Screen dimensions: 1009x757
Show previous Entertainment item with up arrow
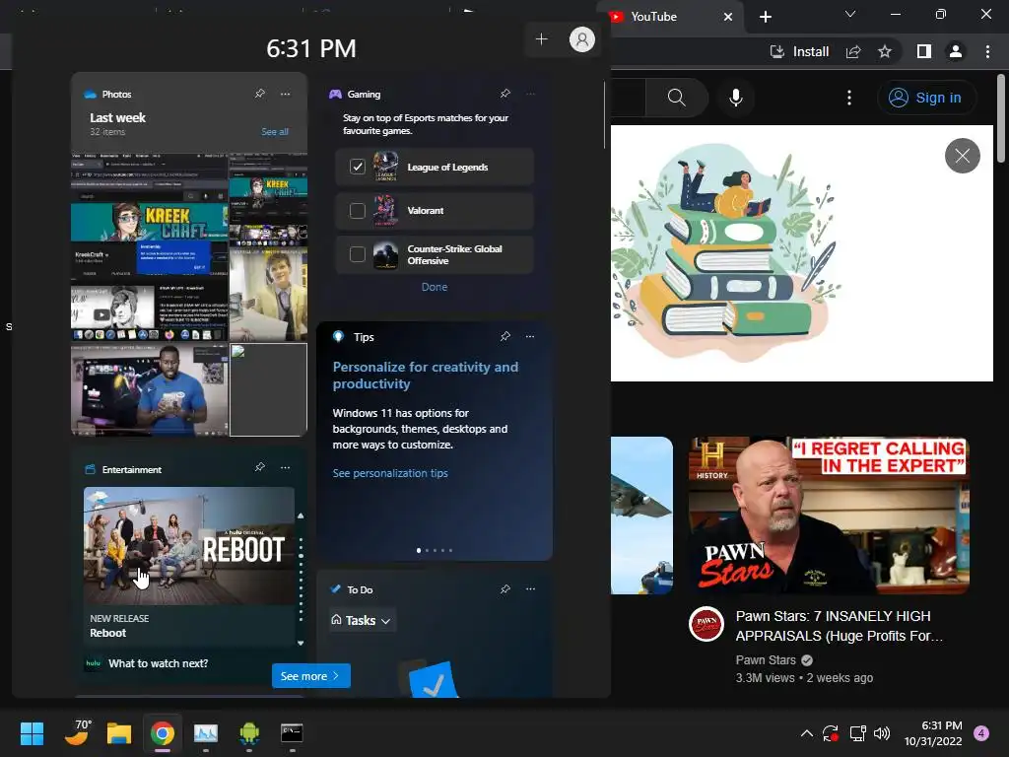pyautogui.click(x=301, y=516)
